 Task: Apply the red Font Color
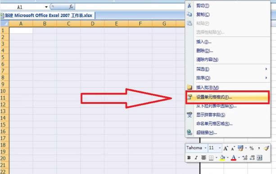[x=234, y=158]
